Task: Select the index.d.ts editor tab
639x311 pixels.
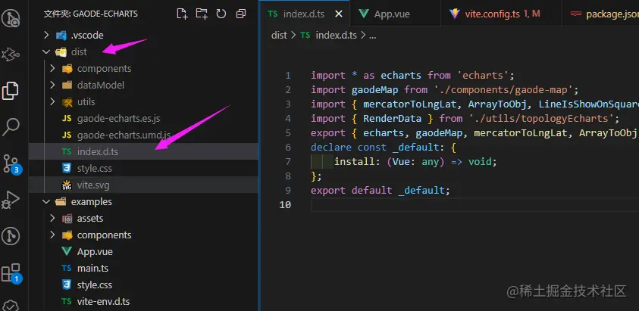Action: pyautogui.click(x=304, y=14)
